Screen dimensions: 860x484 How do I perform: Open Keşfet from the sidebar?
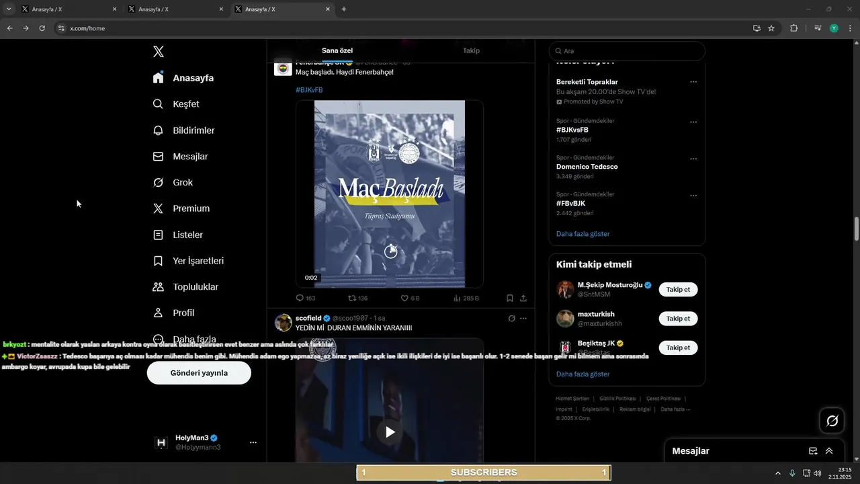pos(177,104)
